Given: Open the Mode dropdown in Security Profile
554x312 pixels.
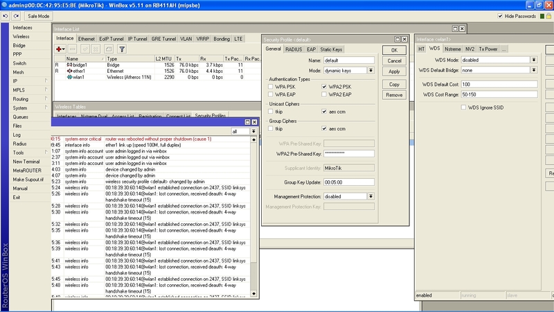Looking at the screenshot, I should 370,71.
